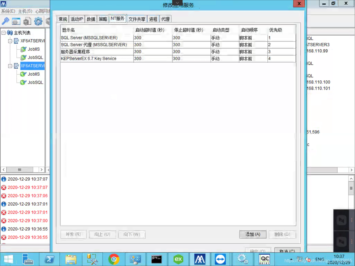
Task: Switch to the 代理 tab
Action: click(x=165, y=19)
